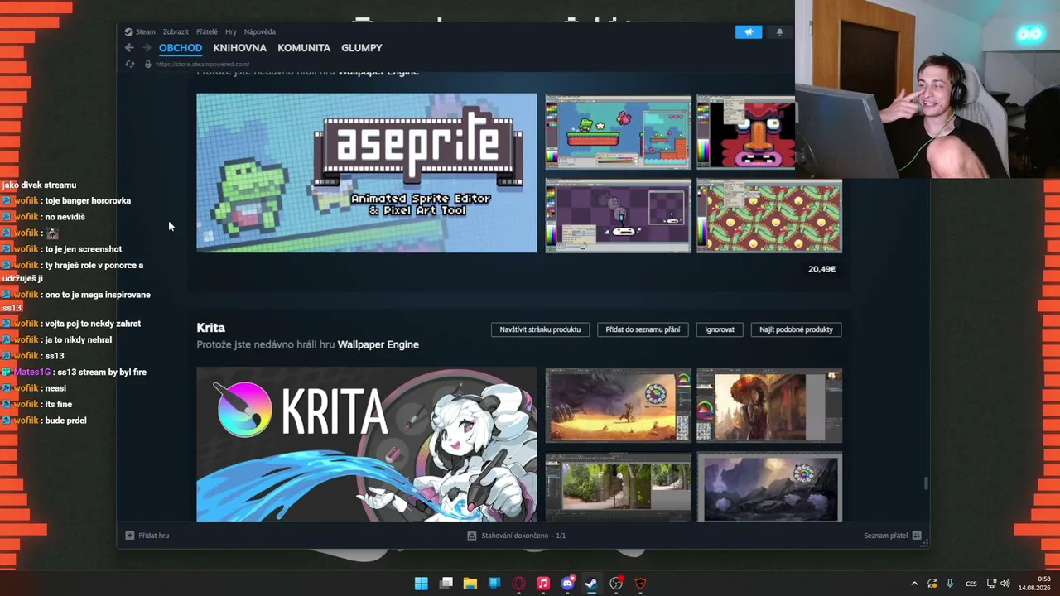
Task: Go back with the Steam back arrow
Action: tap(129, 48)
